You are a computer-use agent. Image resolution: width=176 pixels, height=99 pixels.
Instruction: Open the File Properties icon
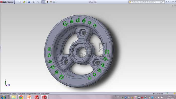(x=51, y=2)
